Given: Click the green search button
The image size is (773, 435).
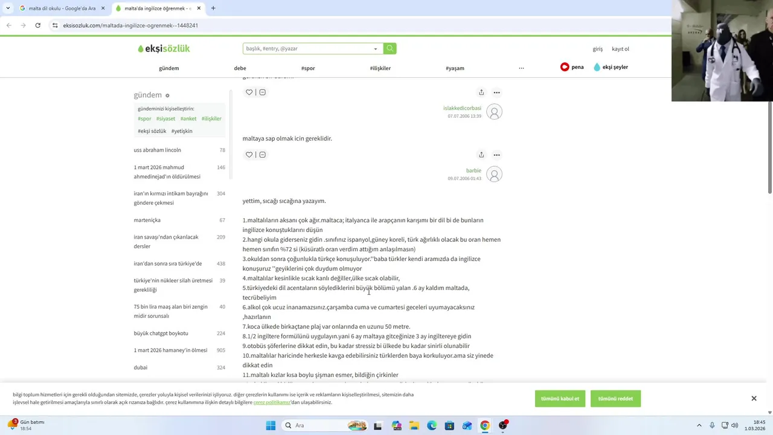Looking at the screenshot, I should click(390, 48).
